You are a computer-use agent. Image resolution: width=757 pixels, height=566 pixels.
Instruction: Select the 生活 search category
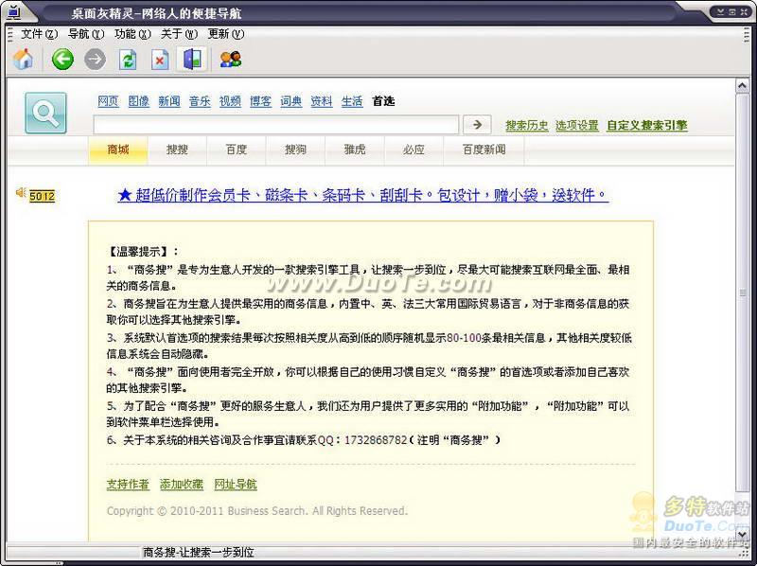tap(352, 101)
